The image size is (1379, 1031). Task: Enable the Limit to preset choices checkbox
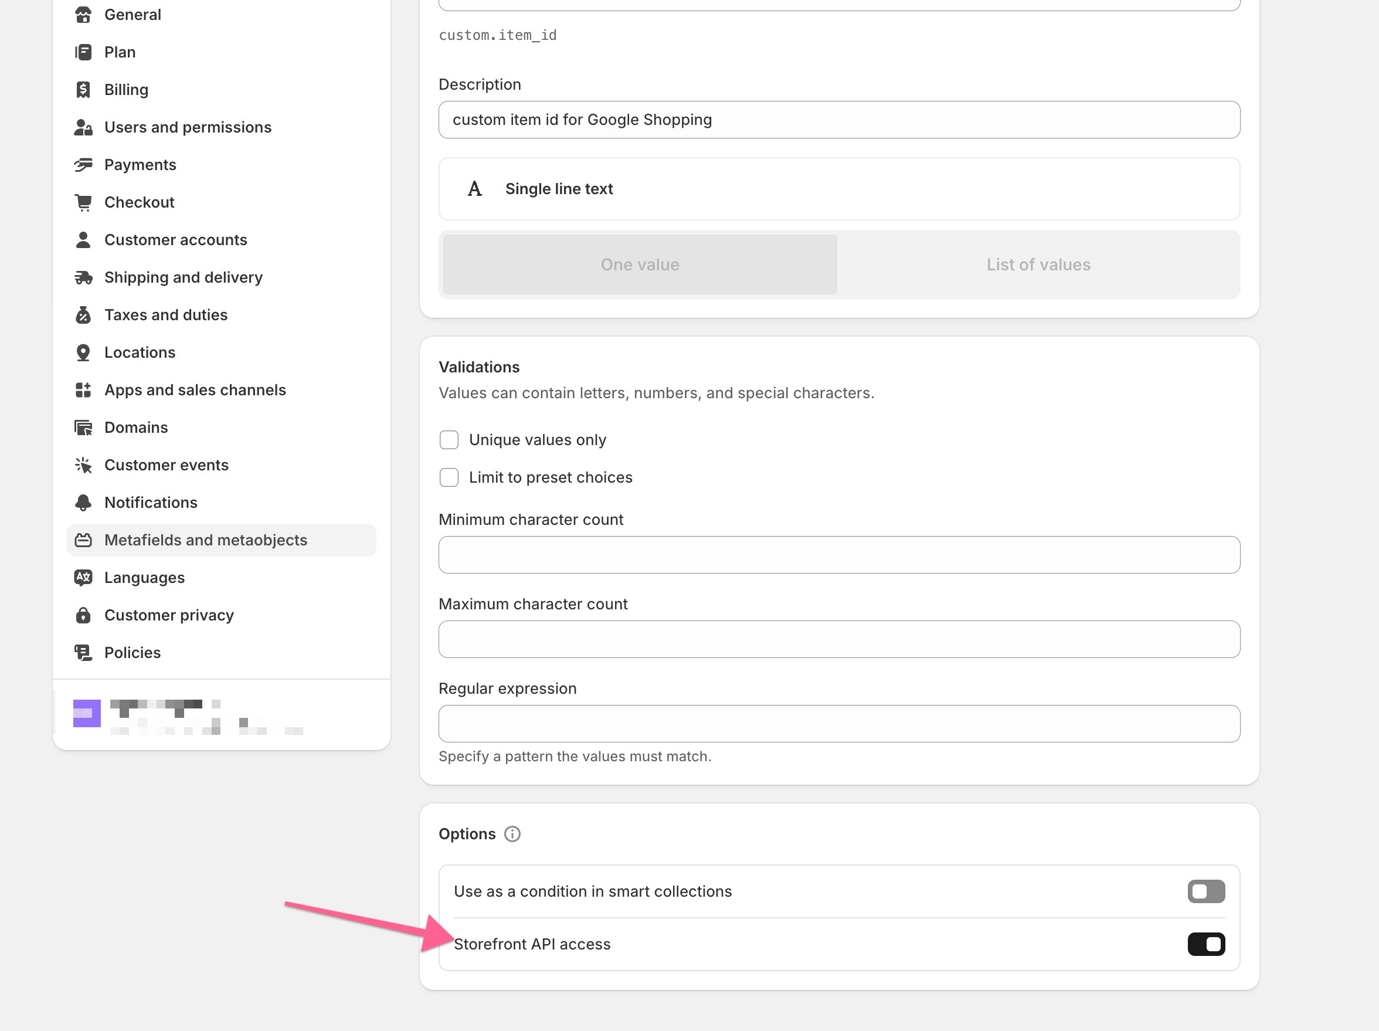pos(449,477)
